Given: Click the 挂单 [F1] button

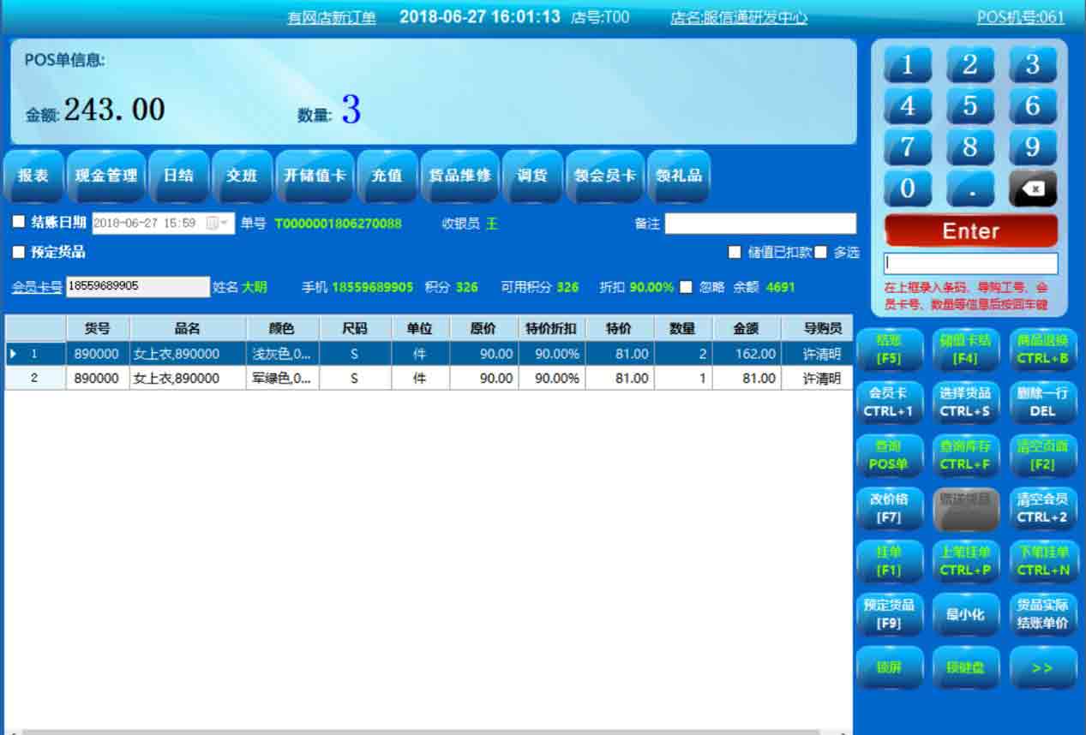Looking at the screenshot, I should pos(889,562).
